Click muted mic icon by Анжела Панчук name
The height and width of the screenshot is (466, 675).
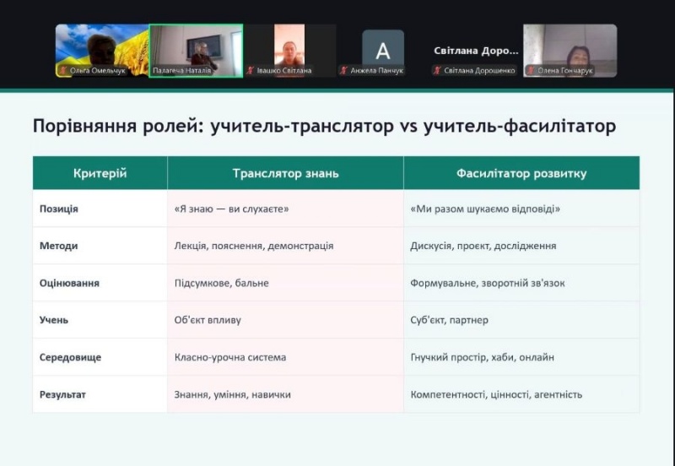pyautogui.click(x=344, y=71)
